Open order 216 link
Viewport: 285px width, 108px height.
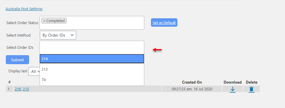tap(18, 89)
